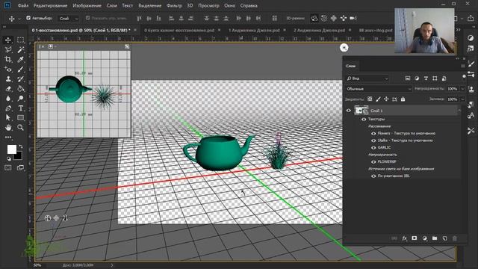Image resolution: width=478 pixels, height=269 pixels.
Task: Click the background black color swatch
Action: (x=18, y=156)
